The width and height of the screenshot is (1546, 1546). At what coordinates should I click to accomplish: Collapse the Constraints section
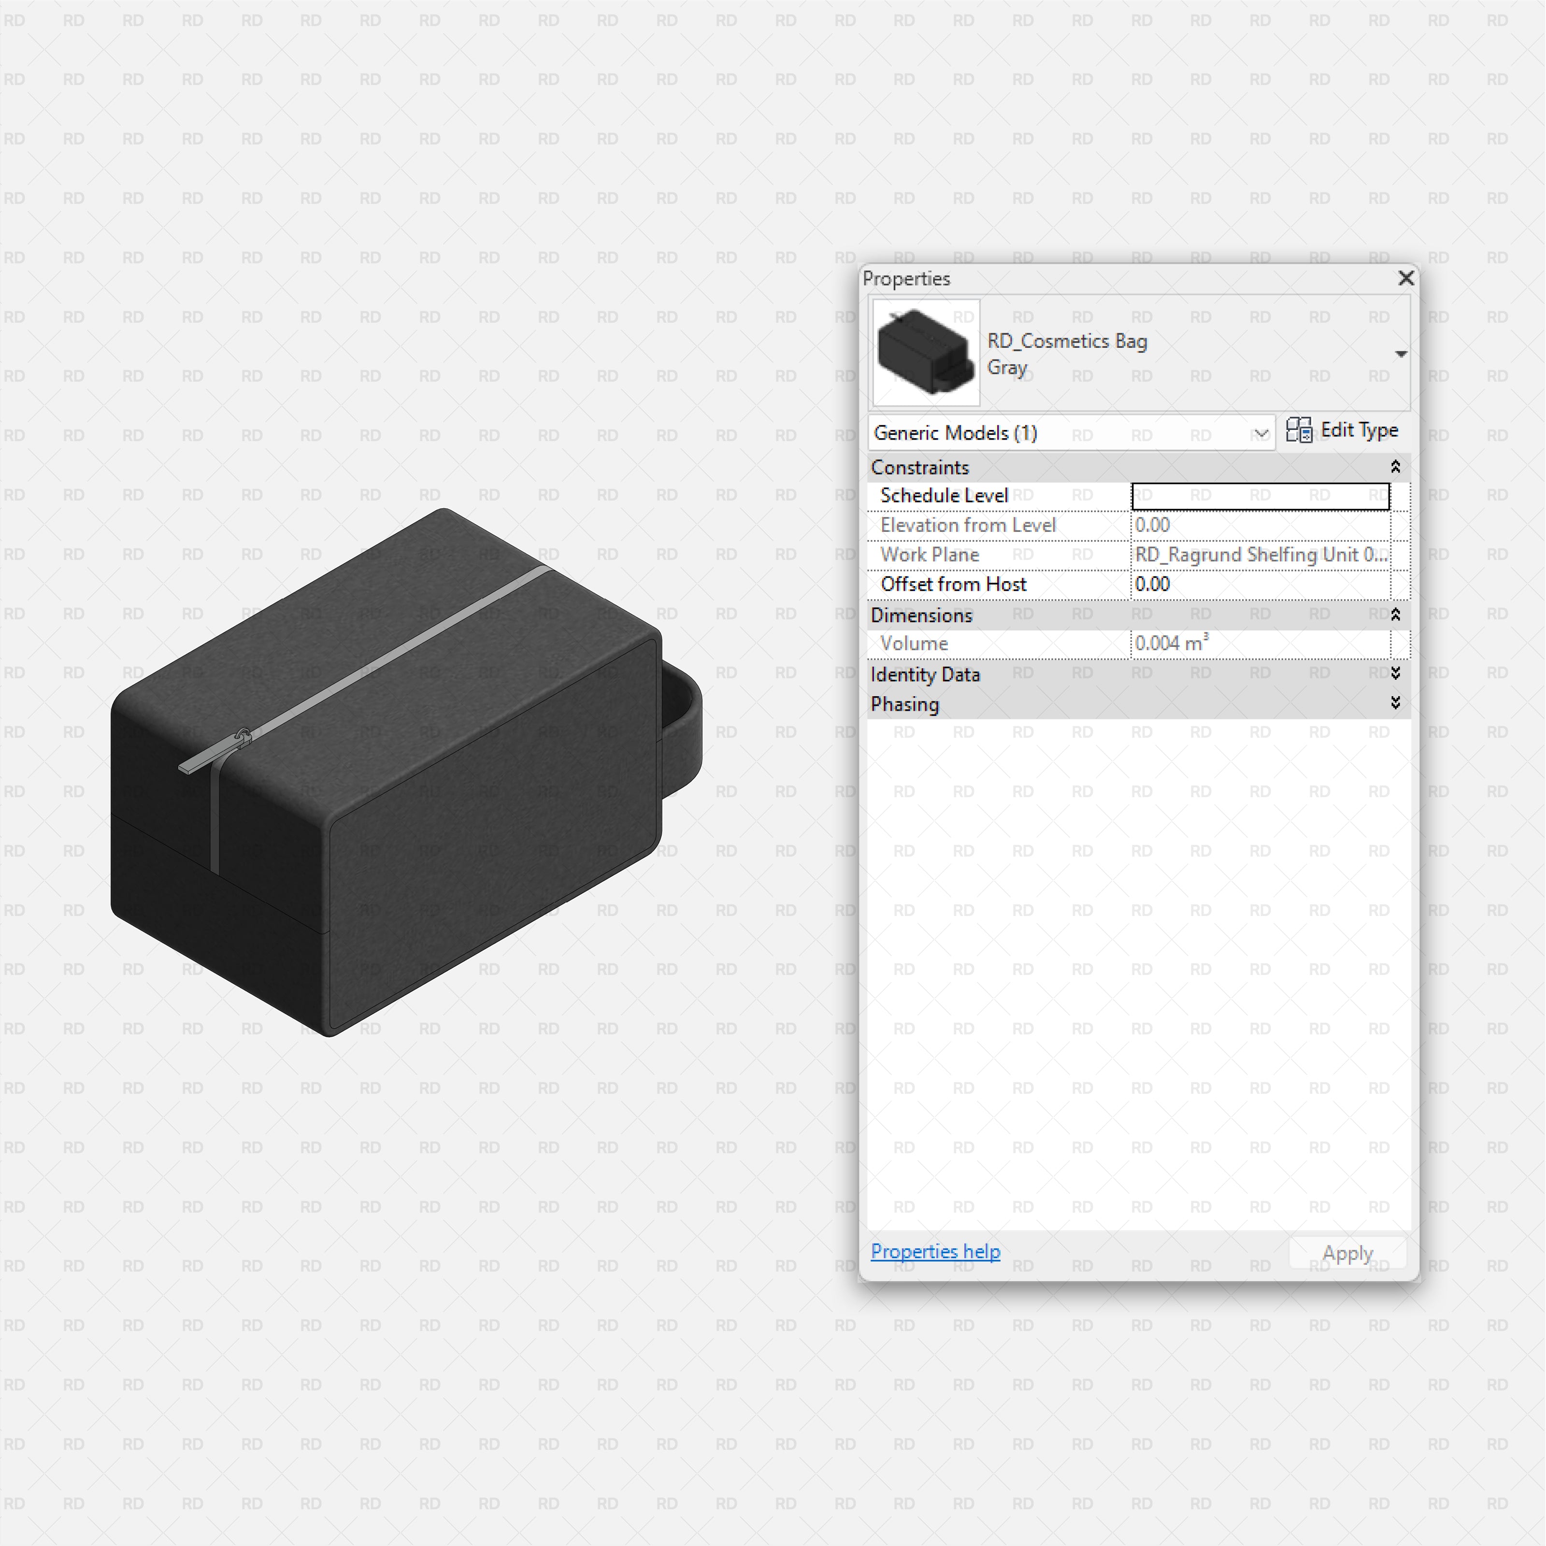click(1395, 467)
